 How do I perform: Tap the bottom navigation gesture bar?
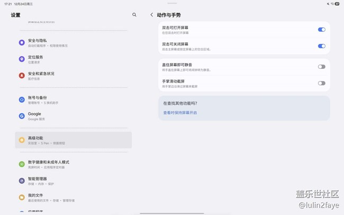[x=172, y=213]
